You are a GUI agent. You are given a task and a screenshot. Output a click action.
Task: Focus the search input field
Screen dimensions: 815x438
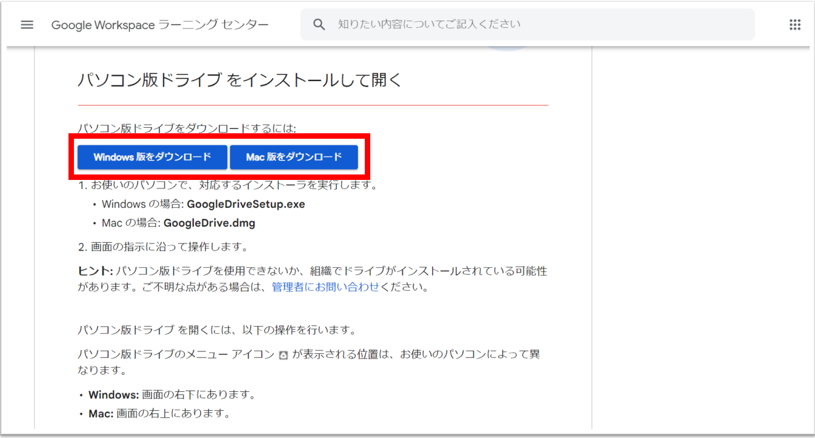tap(527, 25)
